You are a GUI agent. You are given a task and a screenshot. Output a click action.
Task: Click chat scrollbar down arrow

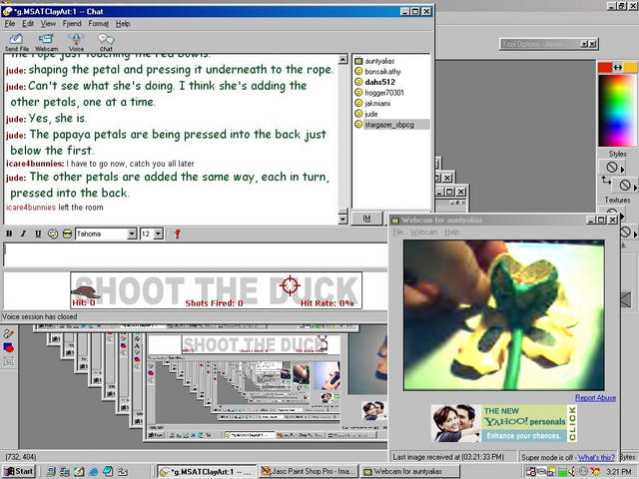[343, 220]
